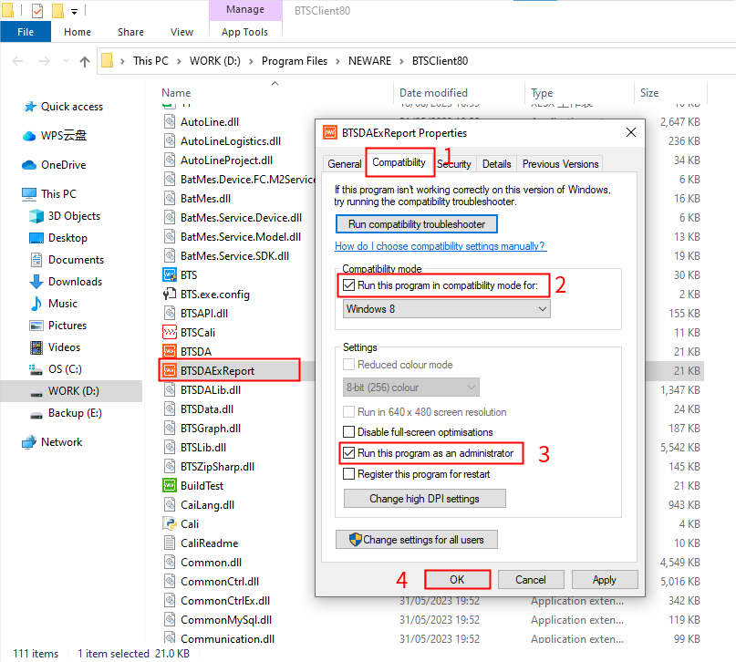Open OneDrive cloud icon in sidebar
Viewport: 736px width, 662px height.
[29, 165]
